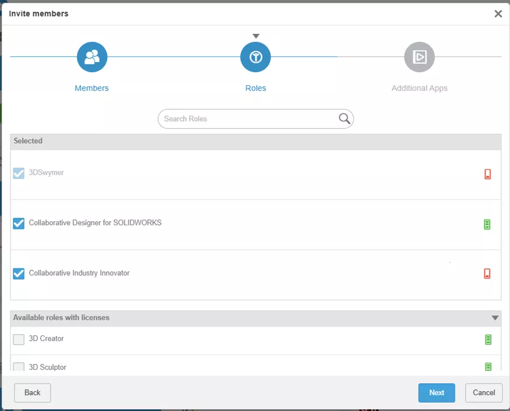Close the Invite members dialog

click(498, 13)
